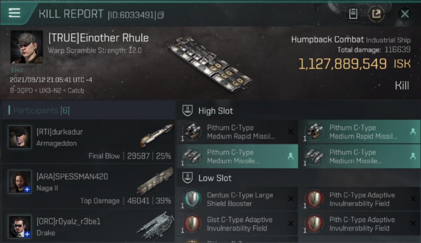This screenshot has height=243, width=421.
Task: Open durkadur's pilot portrait
Action: 20,137
